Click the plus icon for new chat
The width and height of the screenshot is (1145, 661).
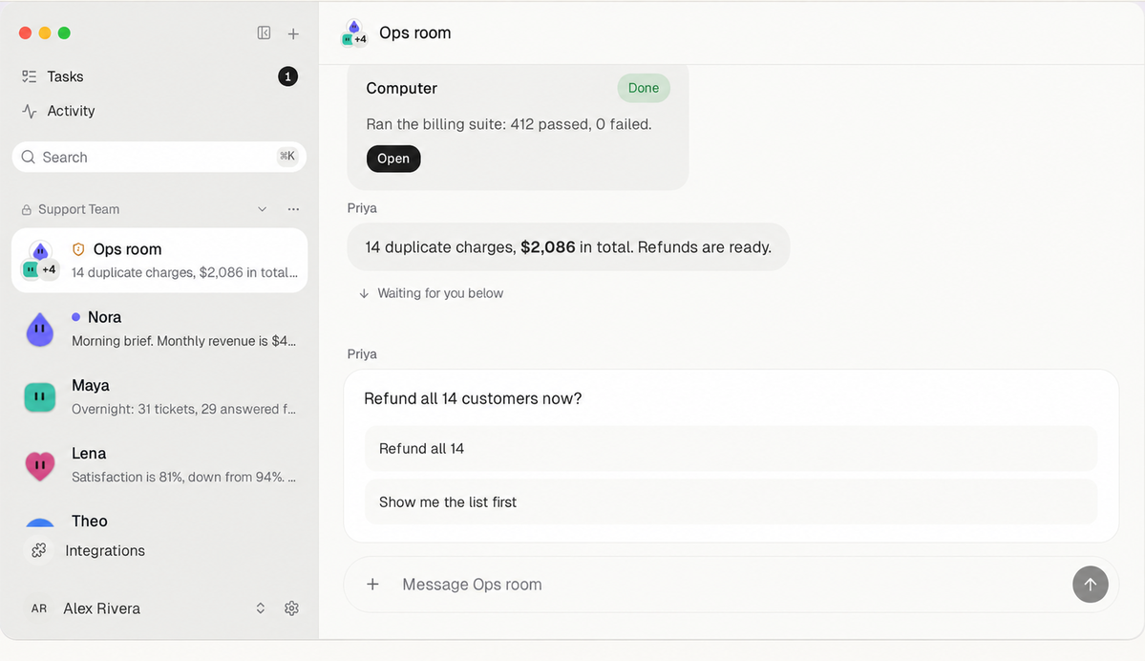293,33
